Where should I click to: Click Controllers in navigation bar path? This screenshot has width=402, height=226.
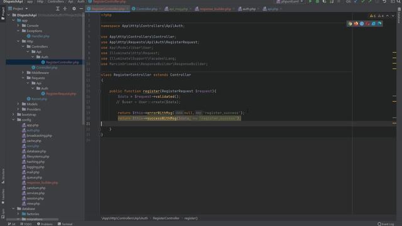pos(56,1)
